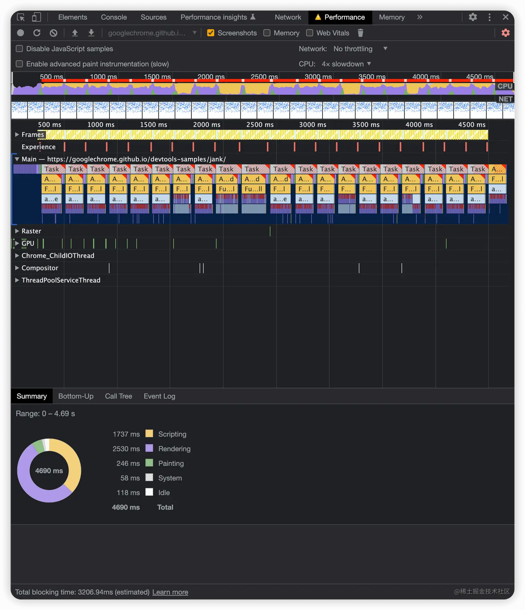Screen dimensions: 525x610
Task: Click the Learn more link
Action: click(x=170, y=592)
